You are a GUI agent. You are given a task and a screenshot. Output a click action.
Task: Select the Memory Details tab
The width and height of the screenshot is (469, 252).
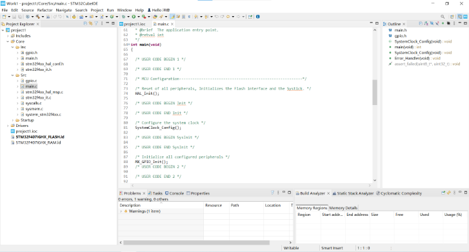click(x=343, y=208)
